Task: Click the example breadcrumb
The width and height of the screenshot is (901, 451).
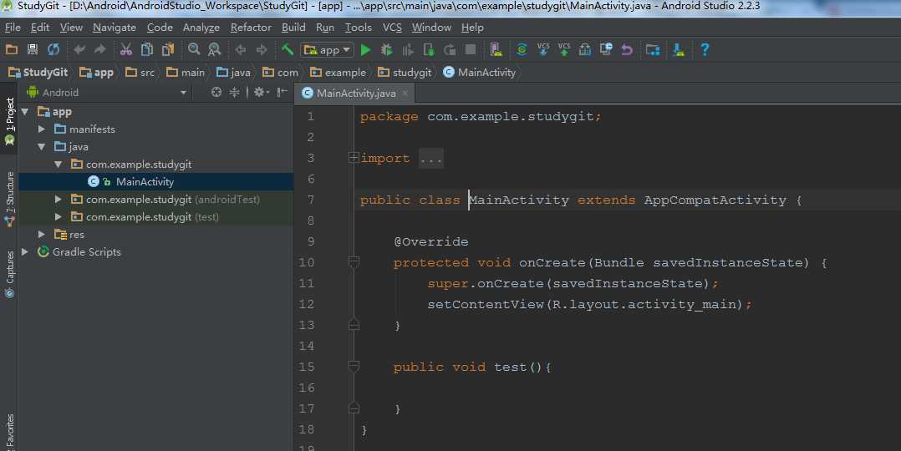Action: [338, 73]
